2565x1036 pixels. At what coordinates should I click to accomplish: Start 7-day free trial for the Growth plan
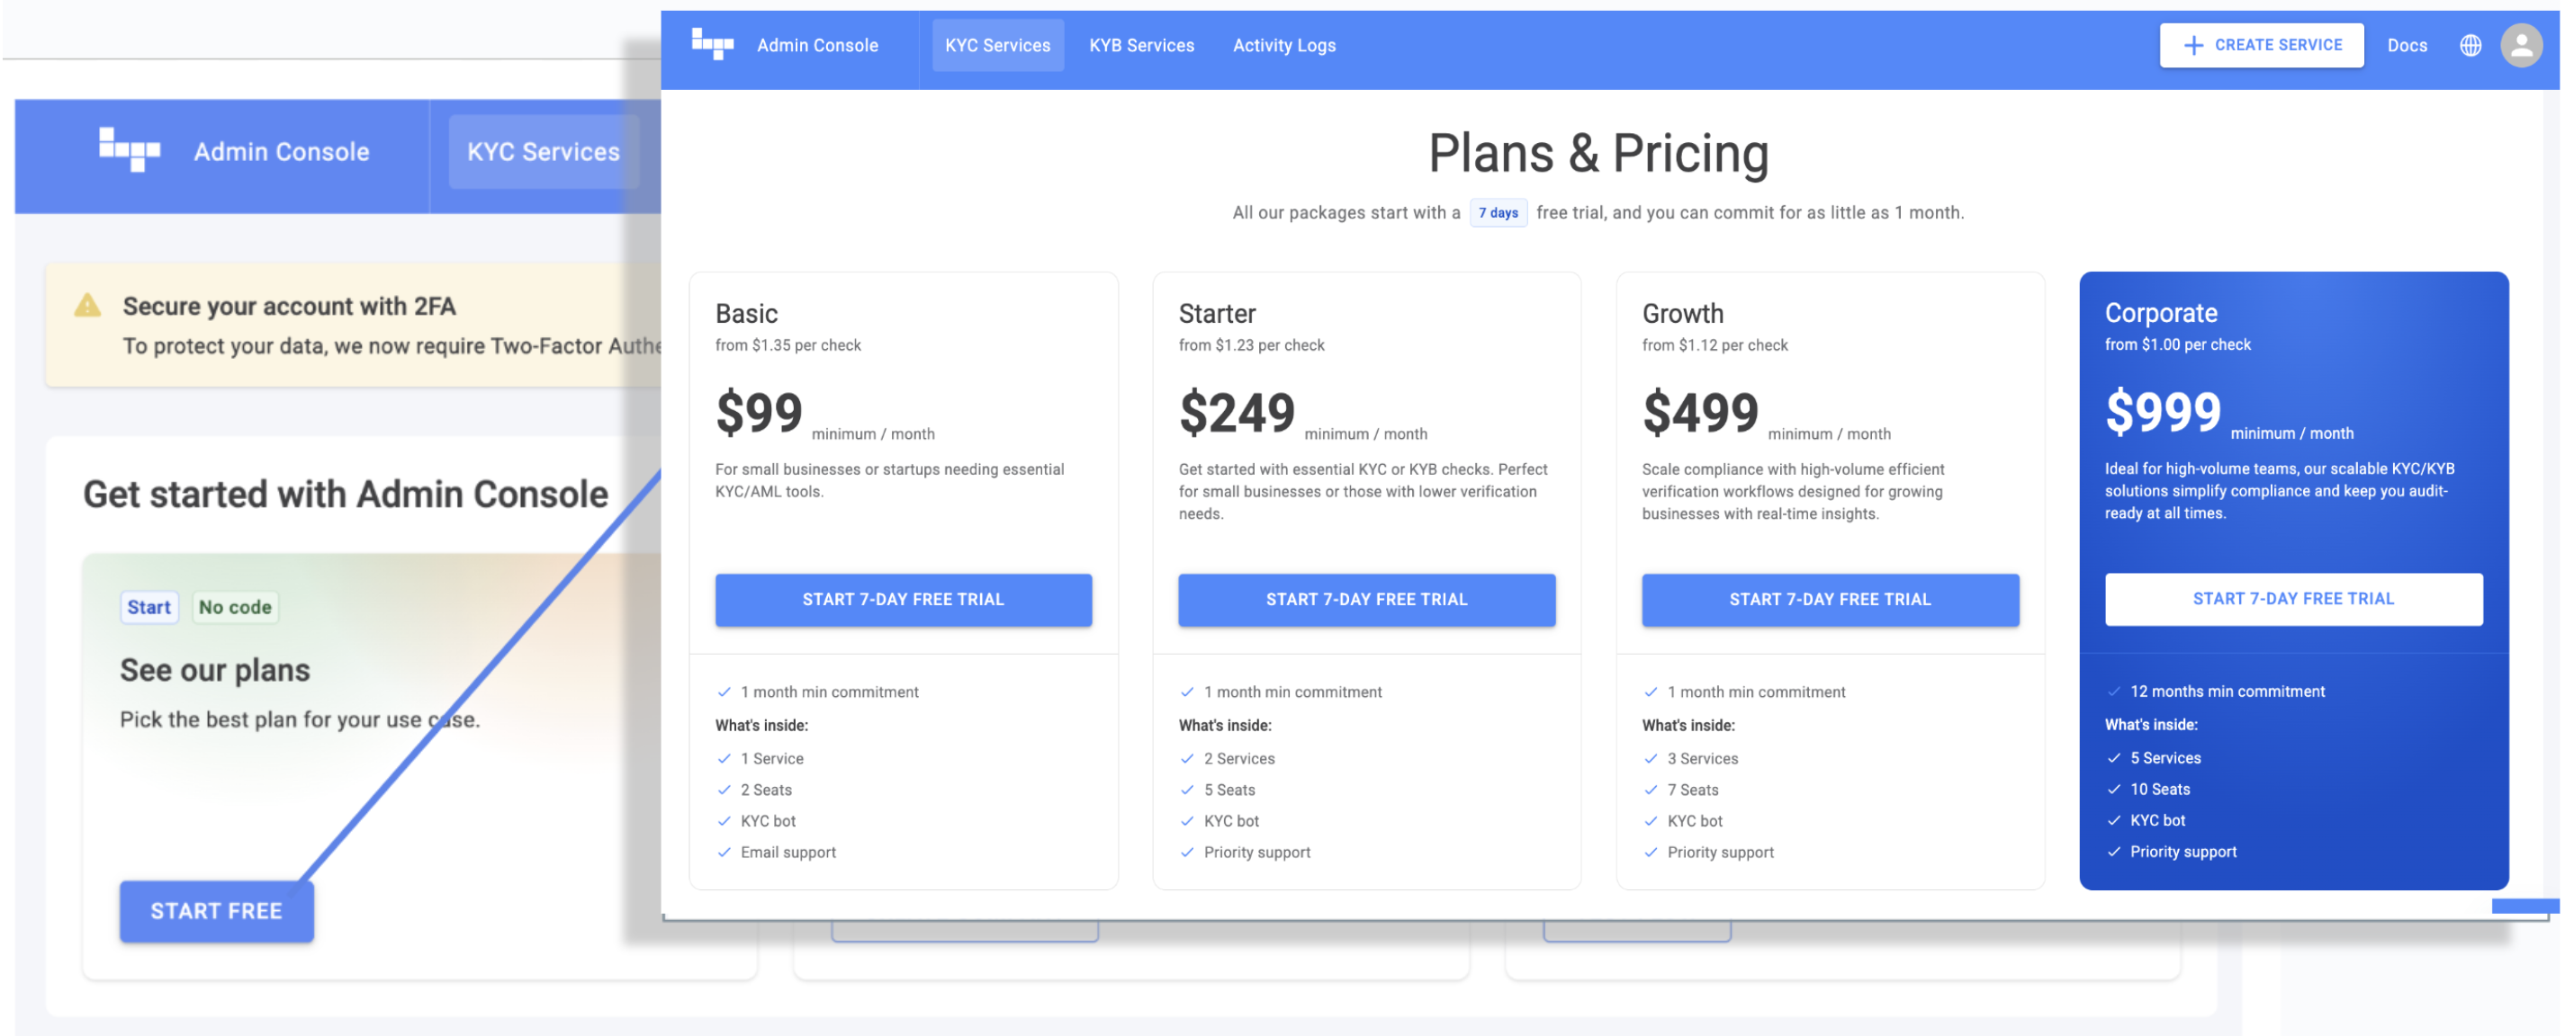click(x=1829, y=599)
